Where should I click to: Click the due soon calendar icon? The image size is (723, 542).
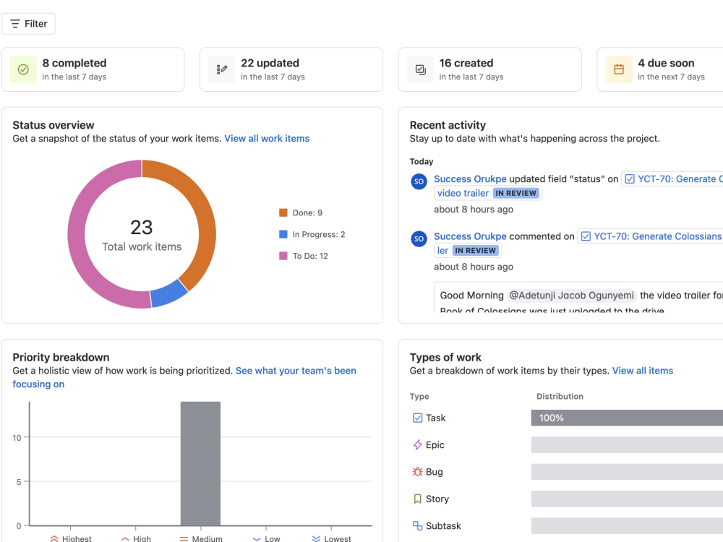619,69
